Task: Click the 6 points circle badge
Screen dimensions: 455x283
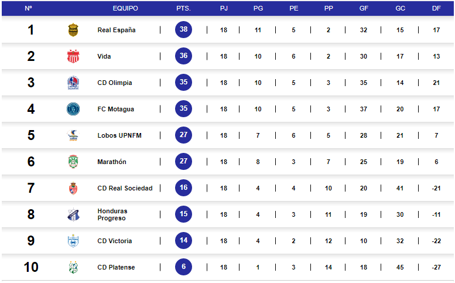Action: tap(183, 267)
